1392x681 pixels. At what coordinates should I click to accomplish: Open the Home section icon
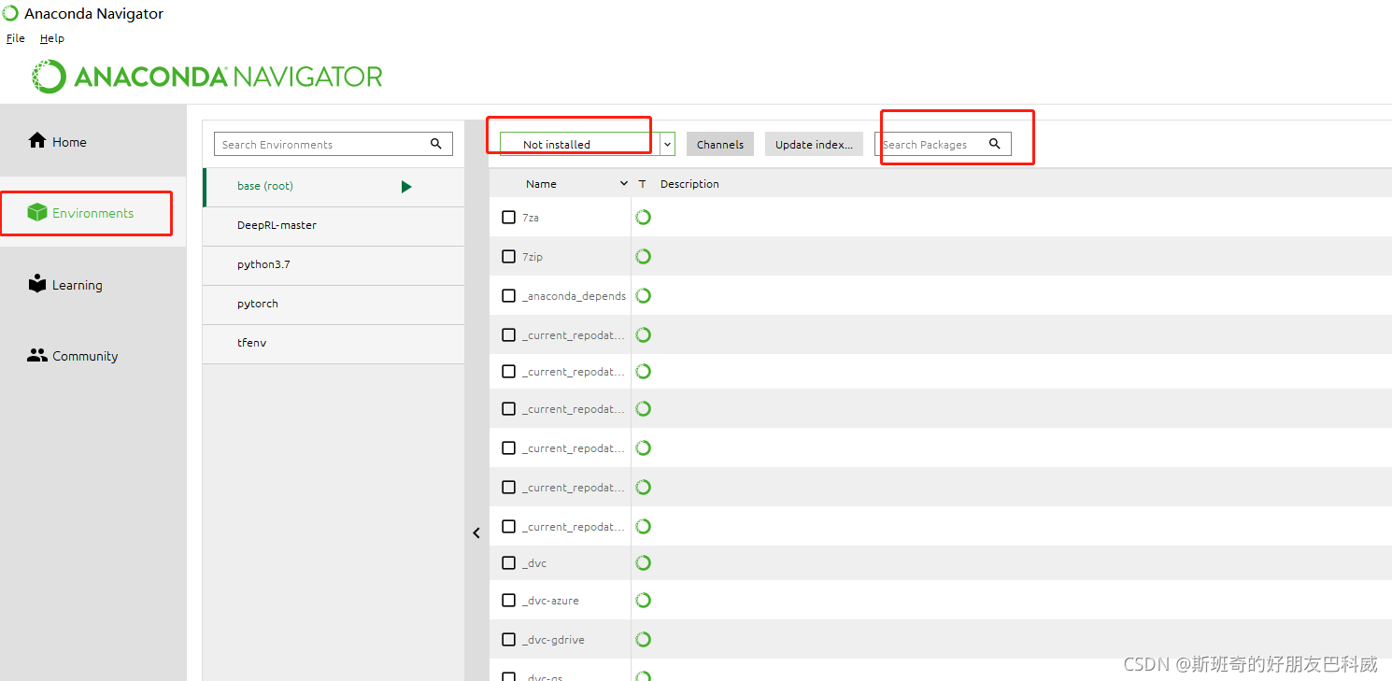(x=37, y=141)
